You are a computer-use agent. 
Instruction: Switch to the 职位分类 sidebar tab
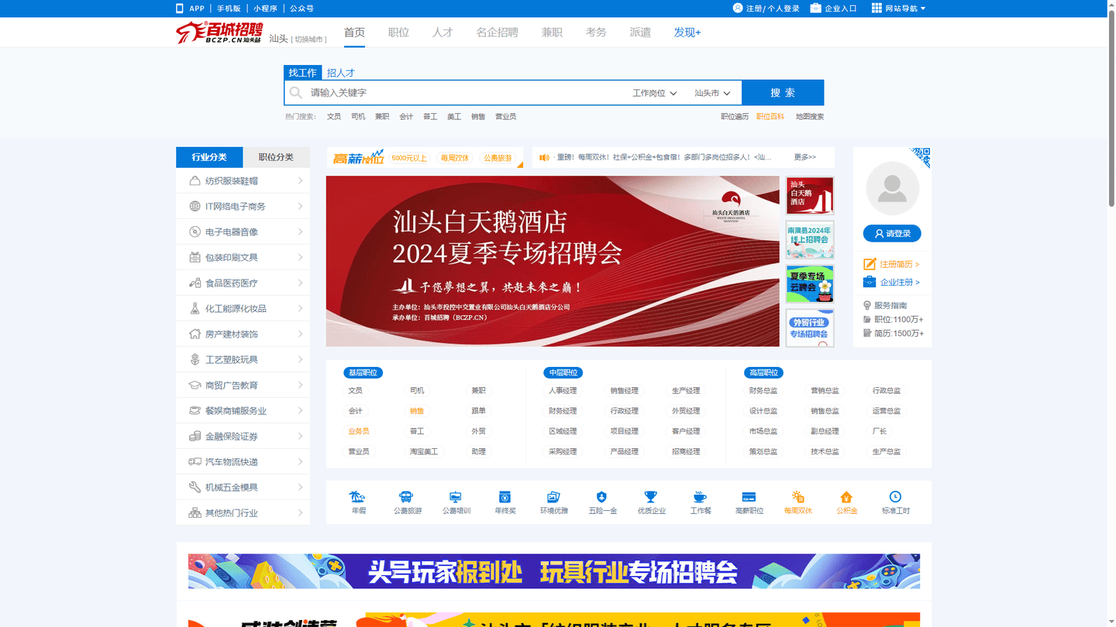pyautogui.click(x=276, y=157)
